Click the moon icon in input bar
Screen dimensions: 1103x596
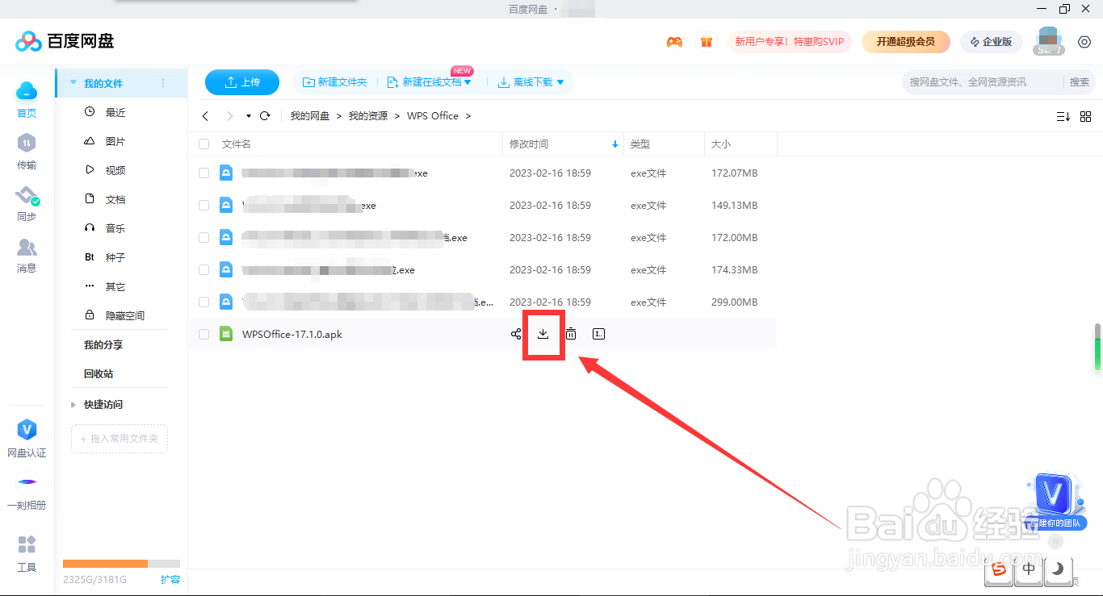1058,569
